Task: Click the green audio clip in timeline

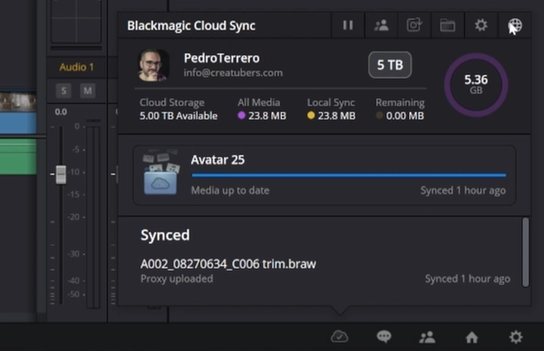Action: click(18, 157)
